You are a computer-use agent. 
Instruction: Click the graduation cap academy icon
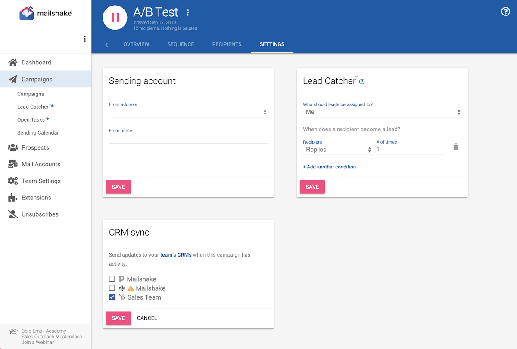tap(13, 331)
